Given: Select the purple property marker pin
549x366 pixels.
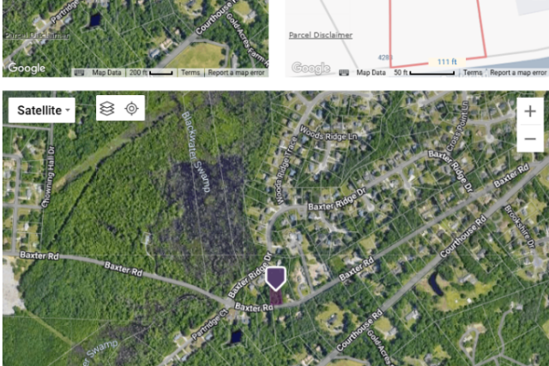Looking at the screenshot, I should 275,279.
